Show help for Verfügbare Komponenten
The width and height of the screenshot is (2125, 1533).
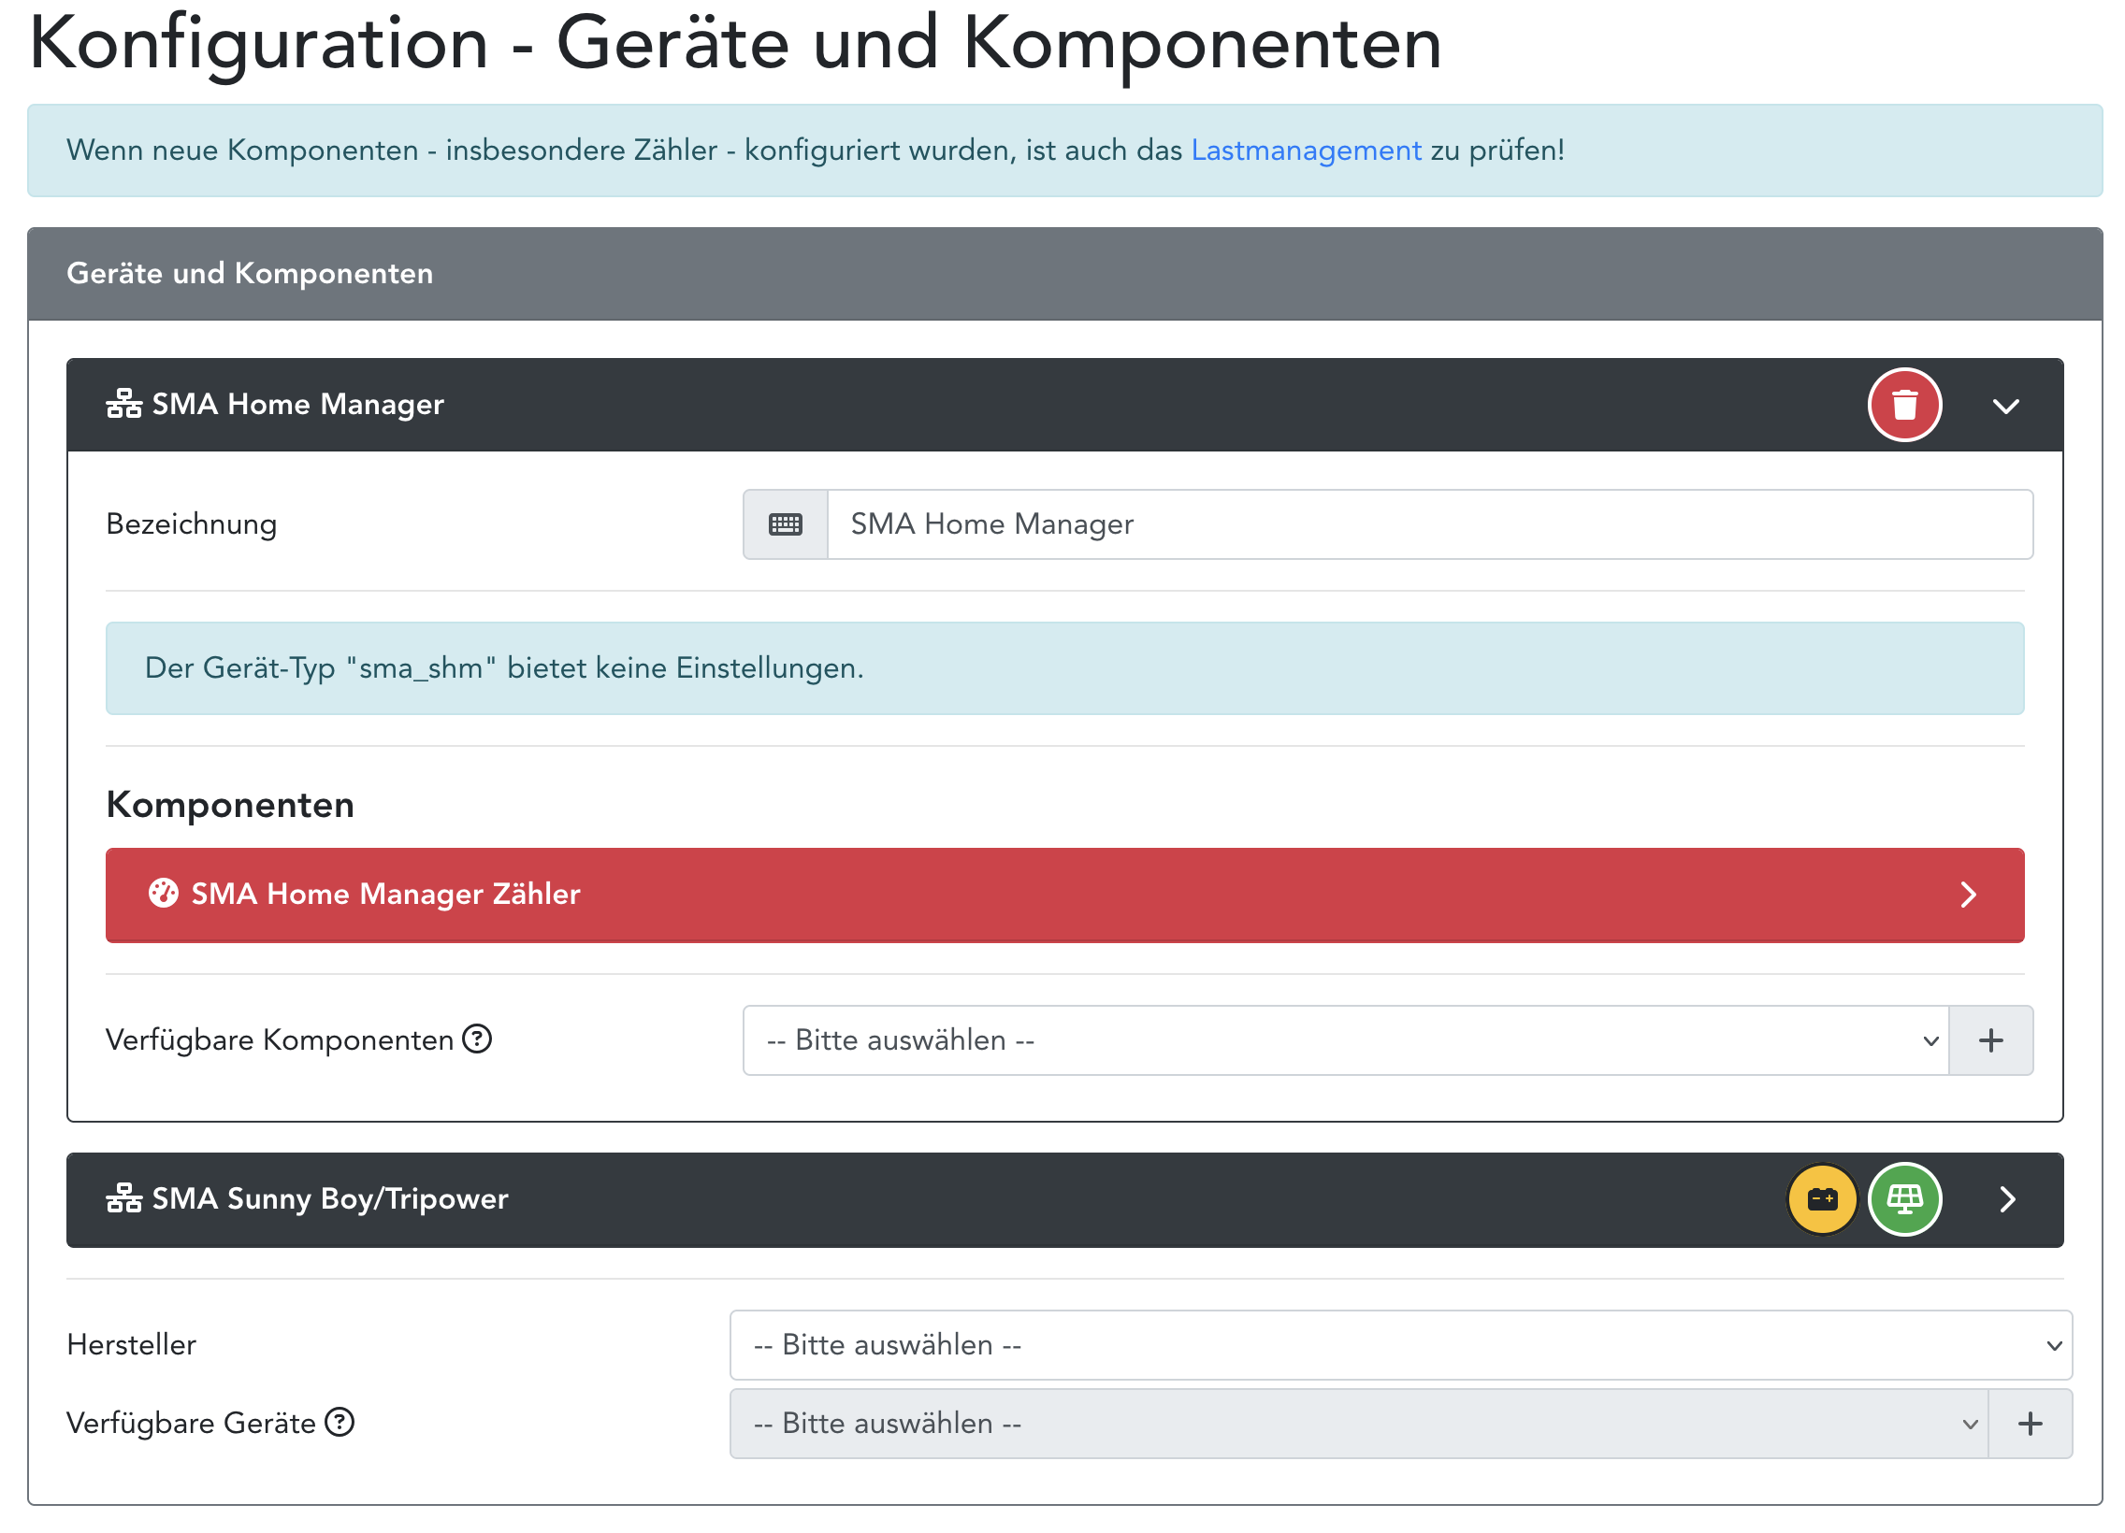click(x=477, y=1039)
